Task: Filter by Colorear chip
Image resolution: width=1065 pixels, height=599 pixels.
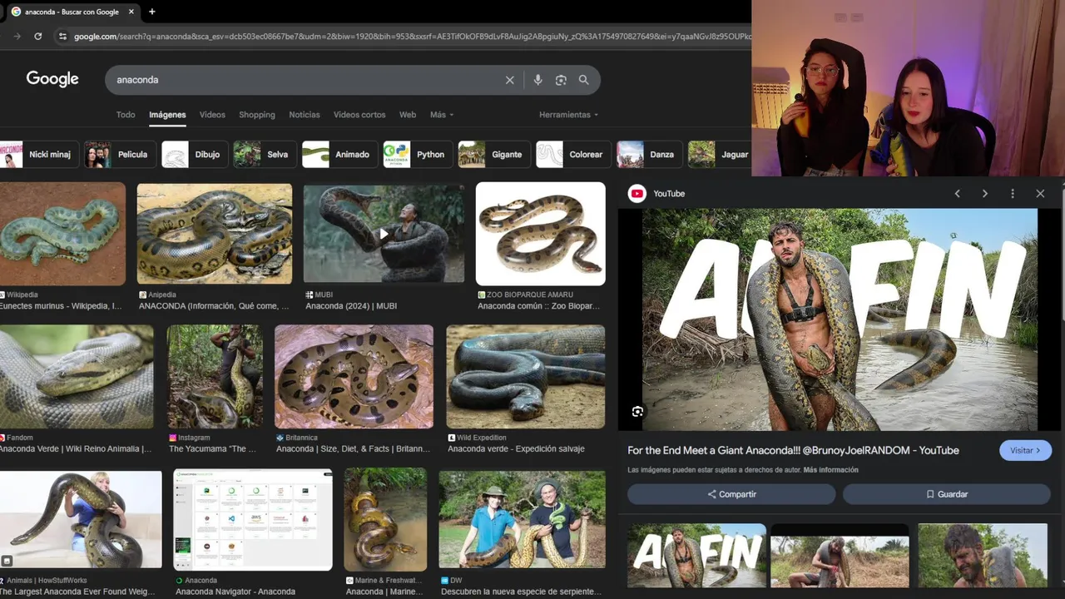Action: (x=572, y=154)
